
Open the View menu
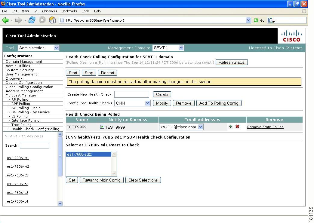coord(25,11)
